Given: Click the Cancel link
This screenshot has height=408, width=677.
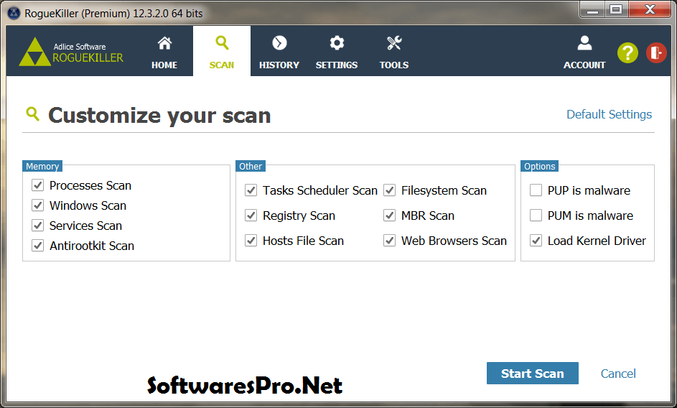Looking at the screenshot, I should [618, 374].
